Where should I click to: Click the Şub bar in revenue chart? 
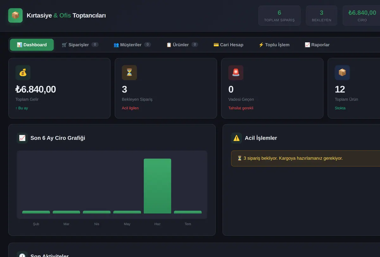[x=36, y=212]
